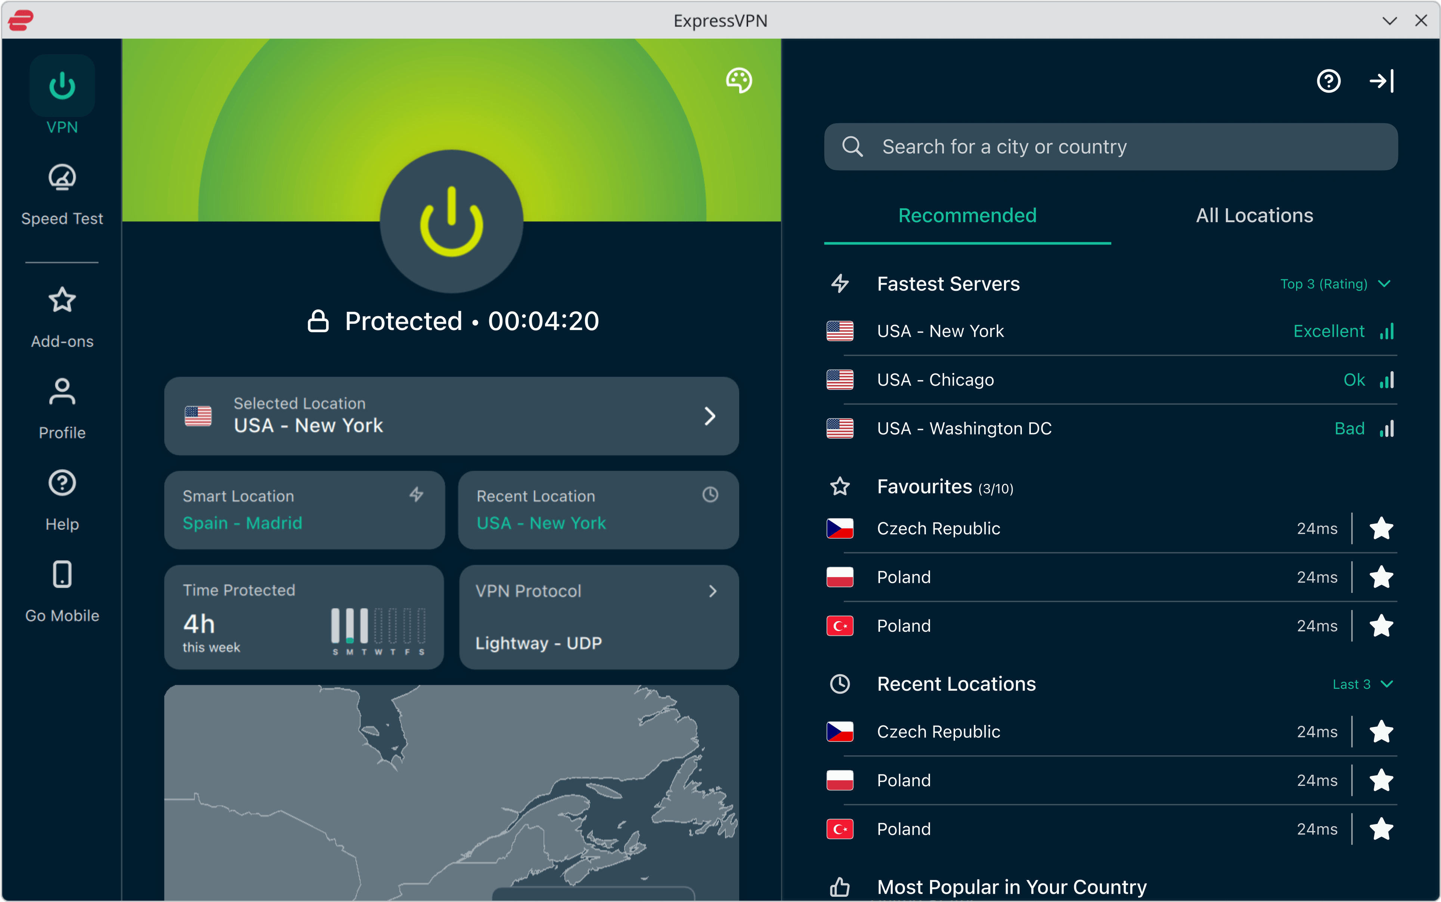Select the Recommended tab
The width and height of the screenshot is (1441, 902).
coord(967,215)
